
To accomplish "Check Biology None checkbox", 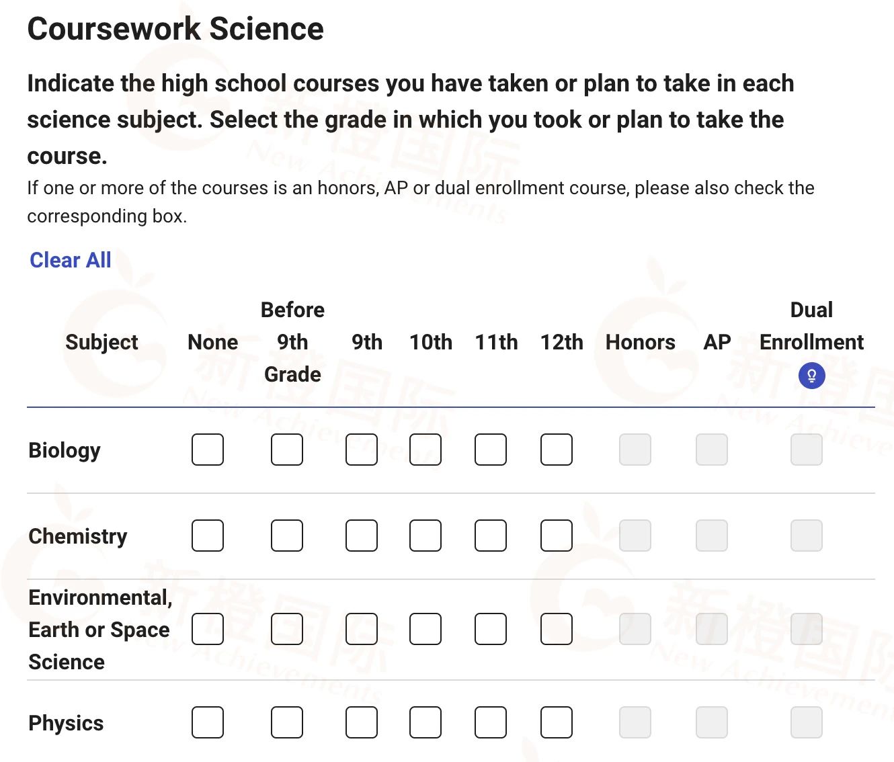I will [x=208, y=450].
